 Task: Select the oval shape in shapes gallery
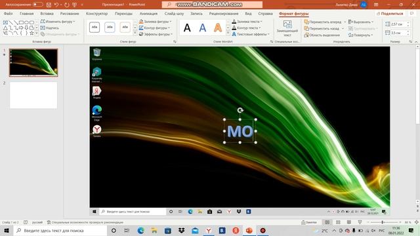(x=26, y=22)
